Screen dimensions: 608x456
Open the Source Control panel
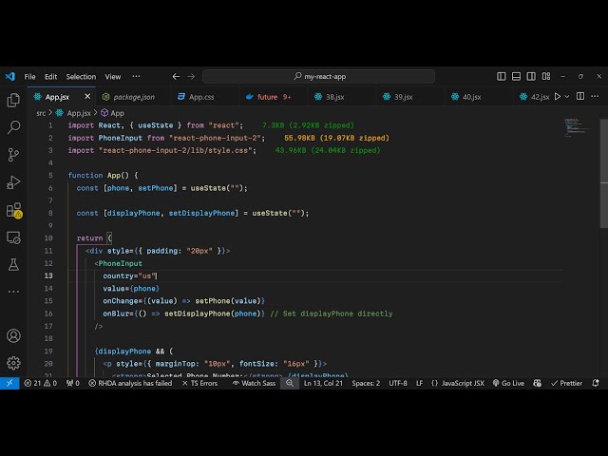click(x=13, y=154)
